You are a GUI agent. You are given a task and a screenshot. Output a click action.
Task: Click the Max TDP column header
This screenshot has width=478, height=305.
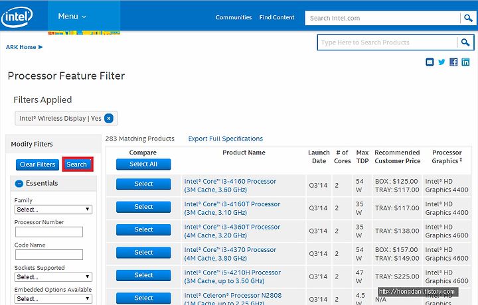click(x=362, y=156)
